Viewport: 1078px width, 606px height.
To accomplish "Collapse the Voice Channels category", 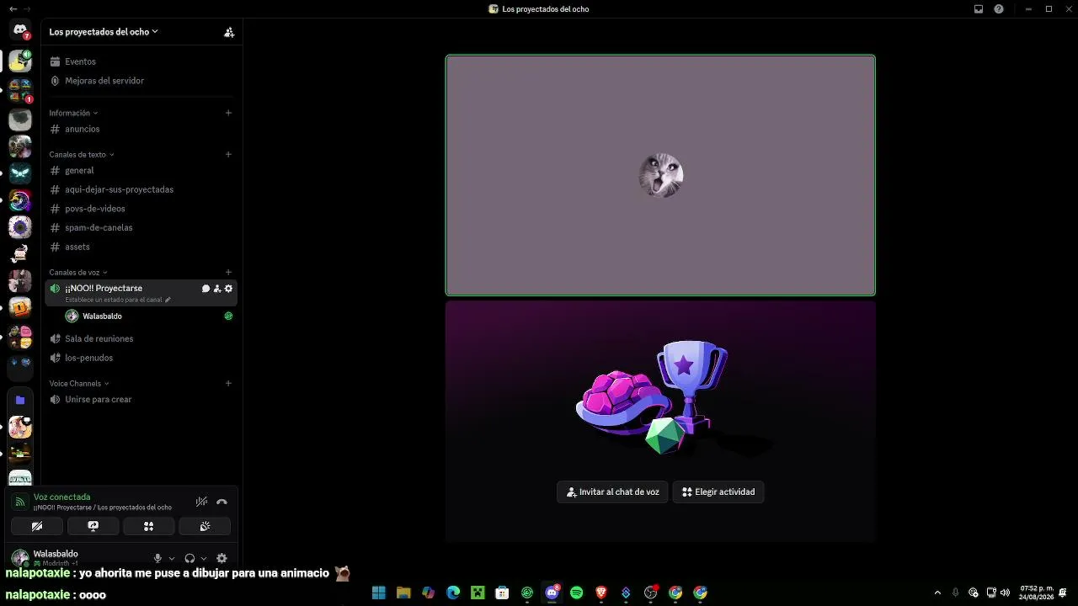I will 79,384.
